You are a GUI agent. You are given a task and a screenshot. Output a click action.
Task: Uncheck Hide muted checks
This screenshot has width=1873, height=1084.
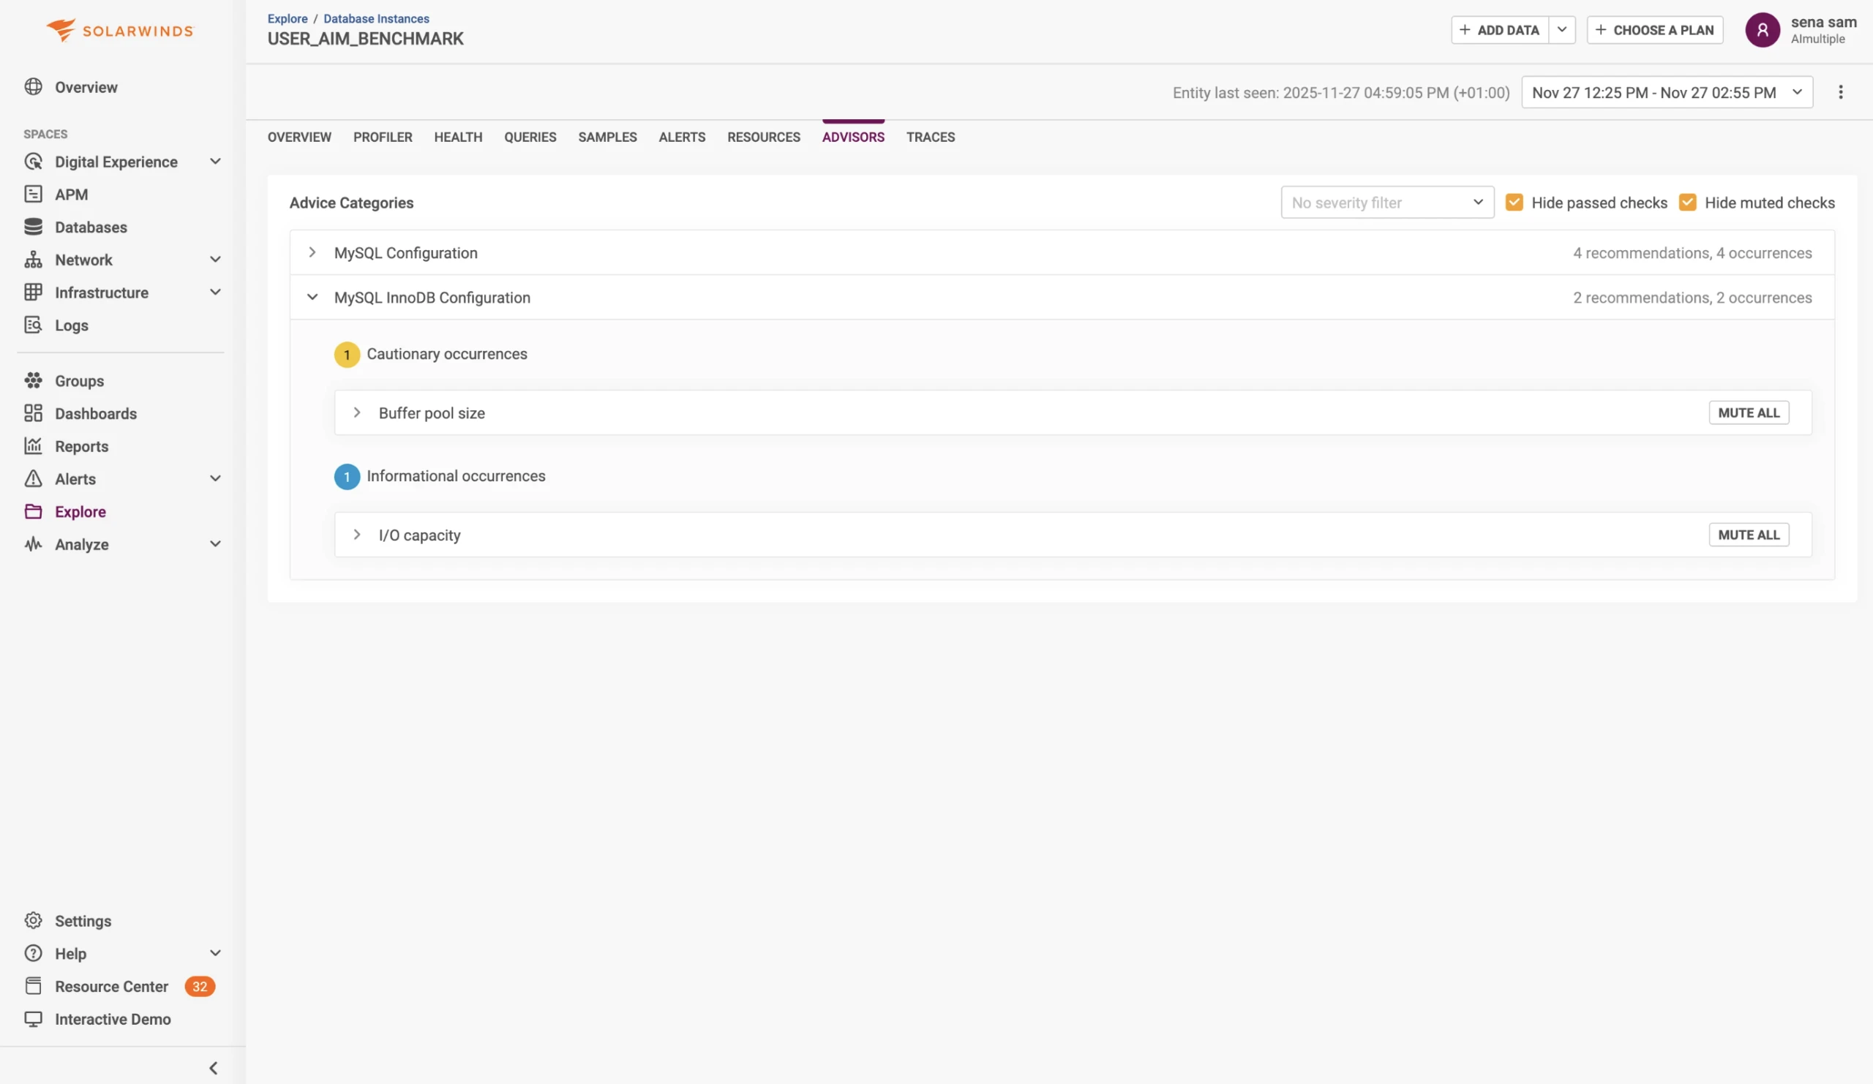[x=1687, y=202]
